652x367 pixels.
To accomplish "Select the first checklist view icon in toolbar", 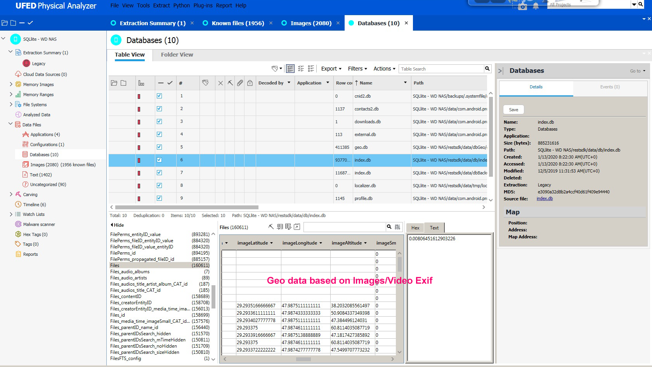I will point(290,69).
